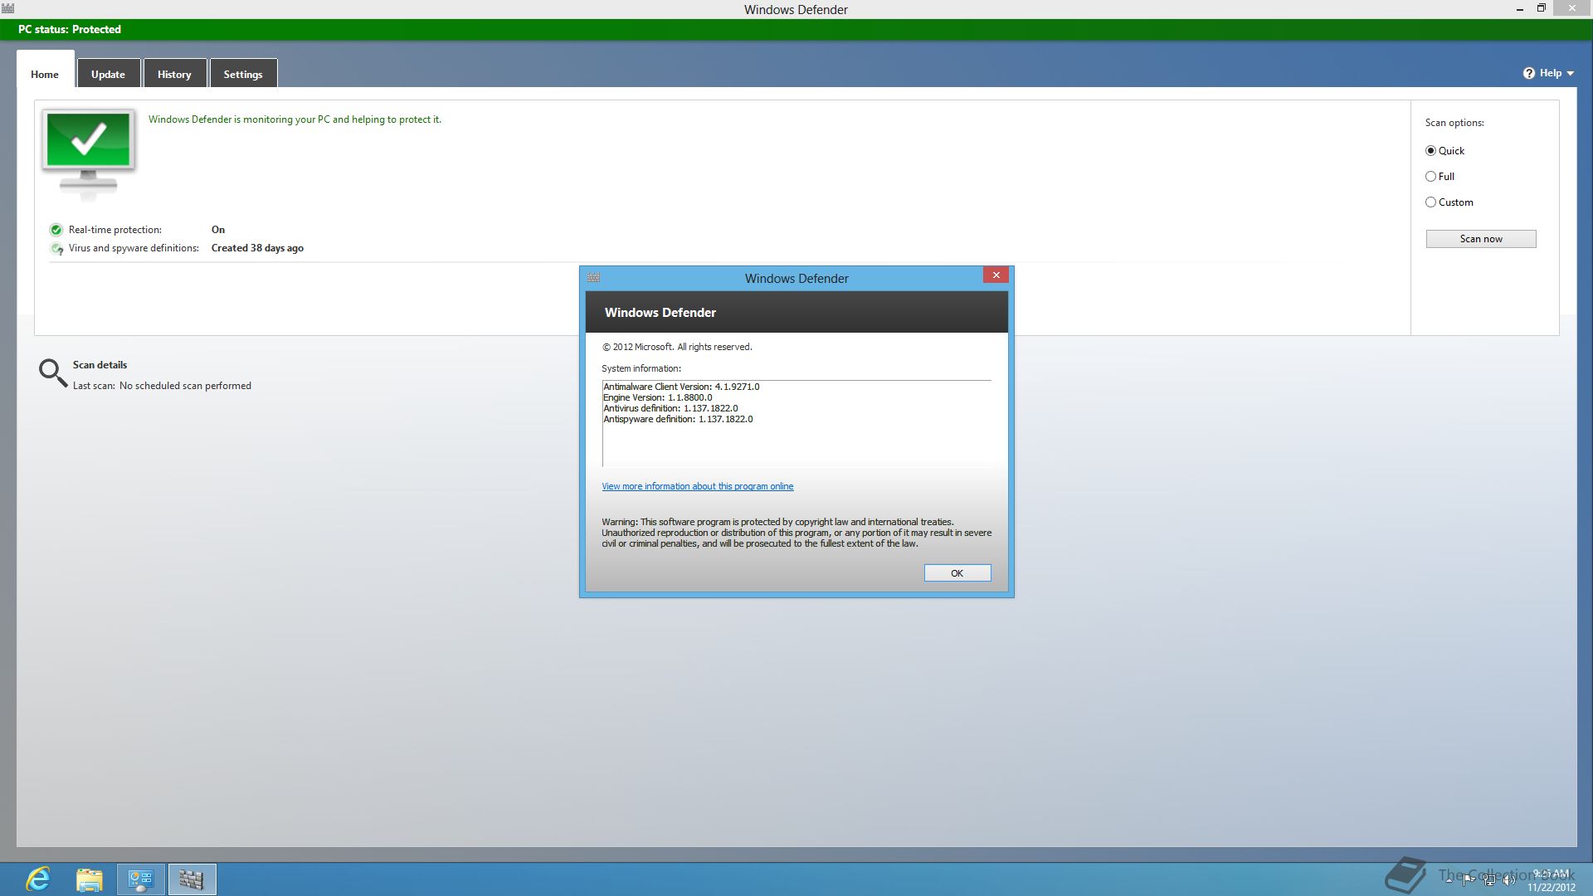Click the Last scan status text
Screen dimensions: 1593x896
(162, 386)
